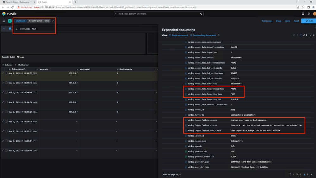Switch to the Elastic browser tab

(x=54, y=2)
